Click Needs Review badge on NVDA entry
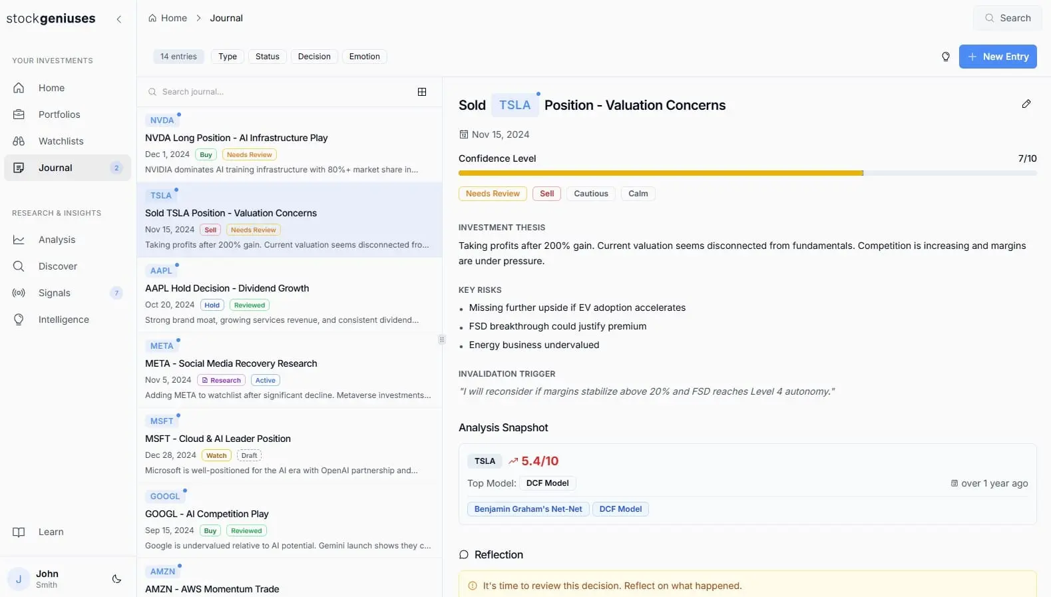Screen dimensions: 1051x597 250,154
